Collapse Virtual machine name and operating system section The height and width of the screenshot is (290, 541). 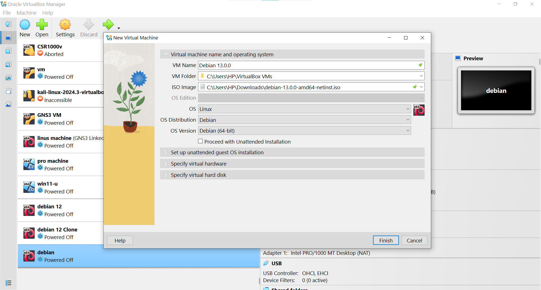click(166, 54)
